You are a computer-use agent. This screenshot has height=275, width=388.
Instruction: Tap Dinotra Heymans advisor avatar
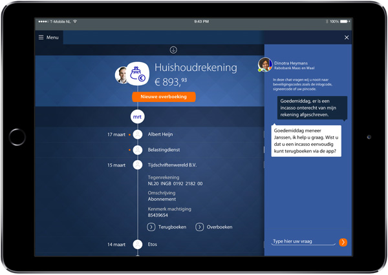coord(264,65)
